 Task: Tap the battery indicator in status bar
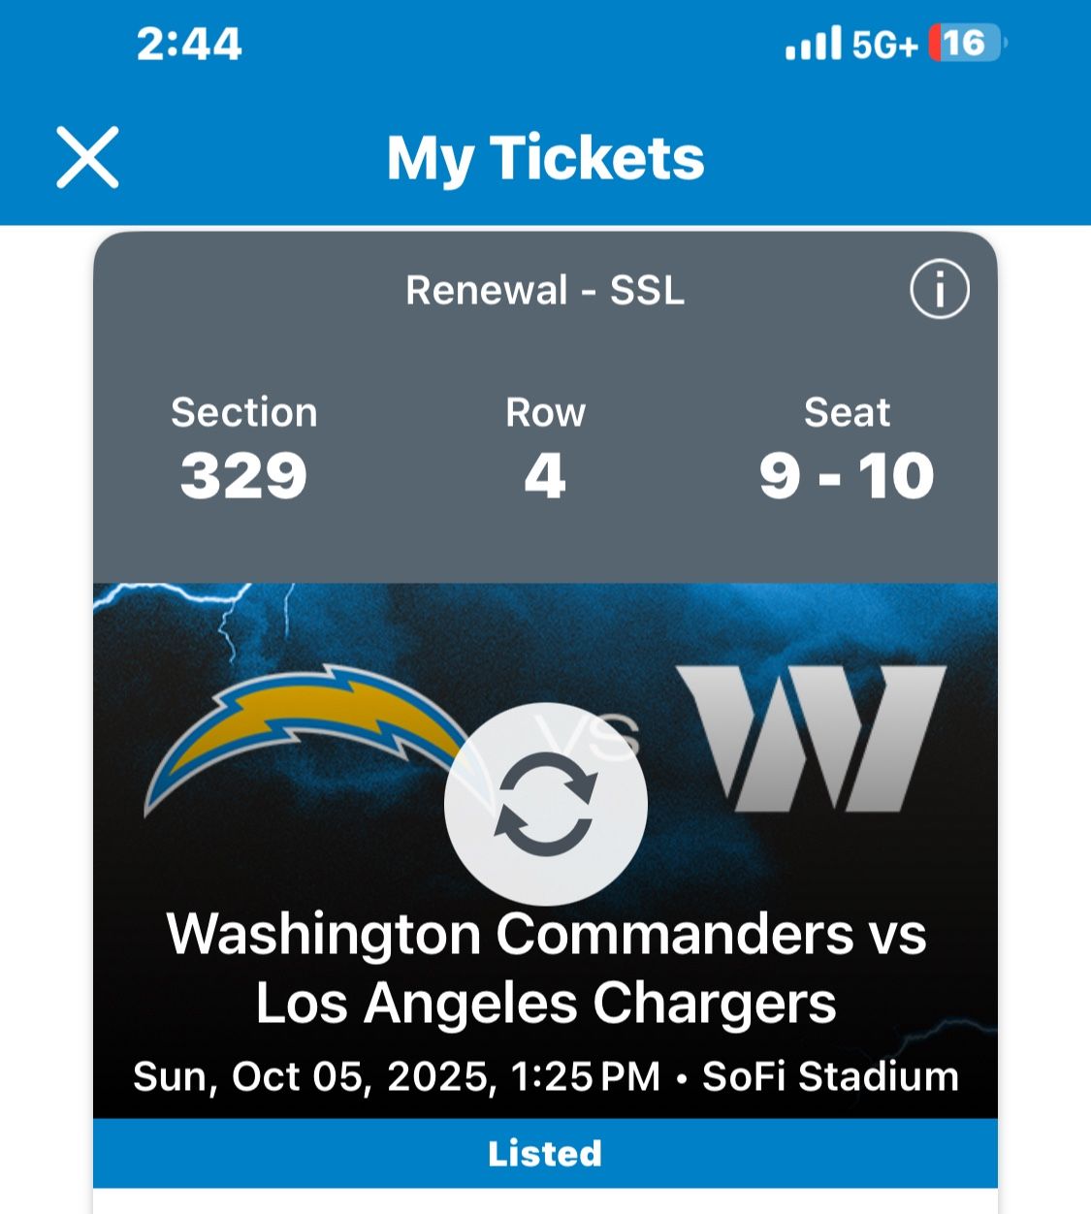coord(966,44)
